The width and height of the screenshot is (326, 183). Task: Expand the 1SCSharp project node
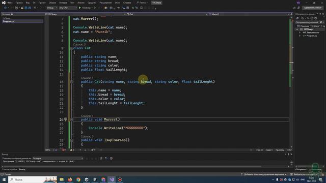point(297,29)
